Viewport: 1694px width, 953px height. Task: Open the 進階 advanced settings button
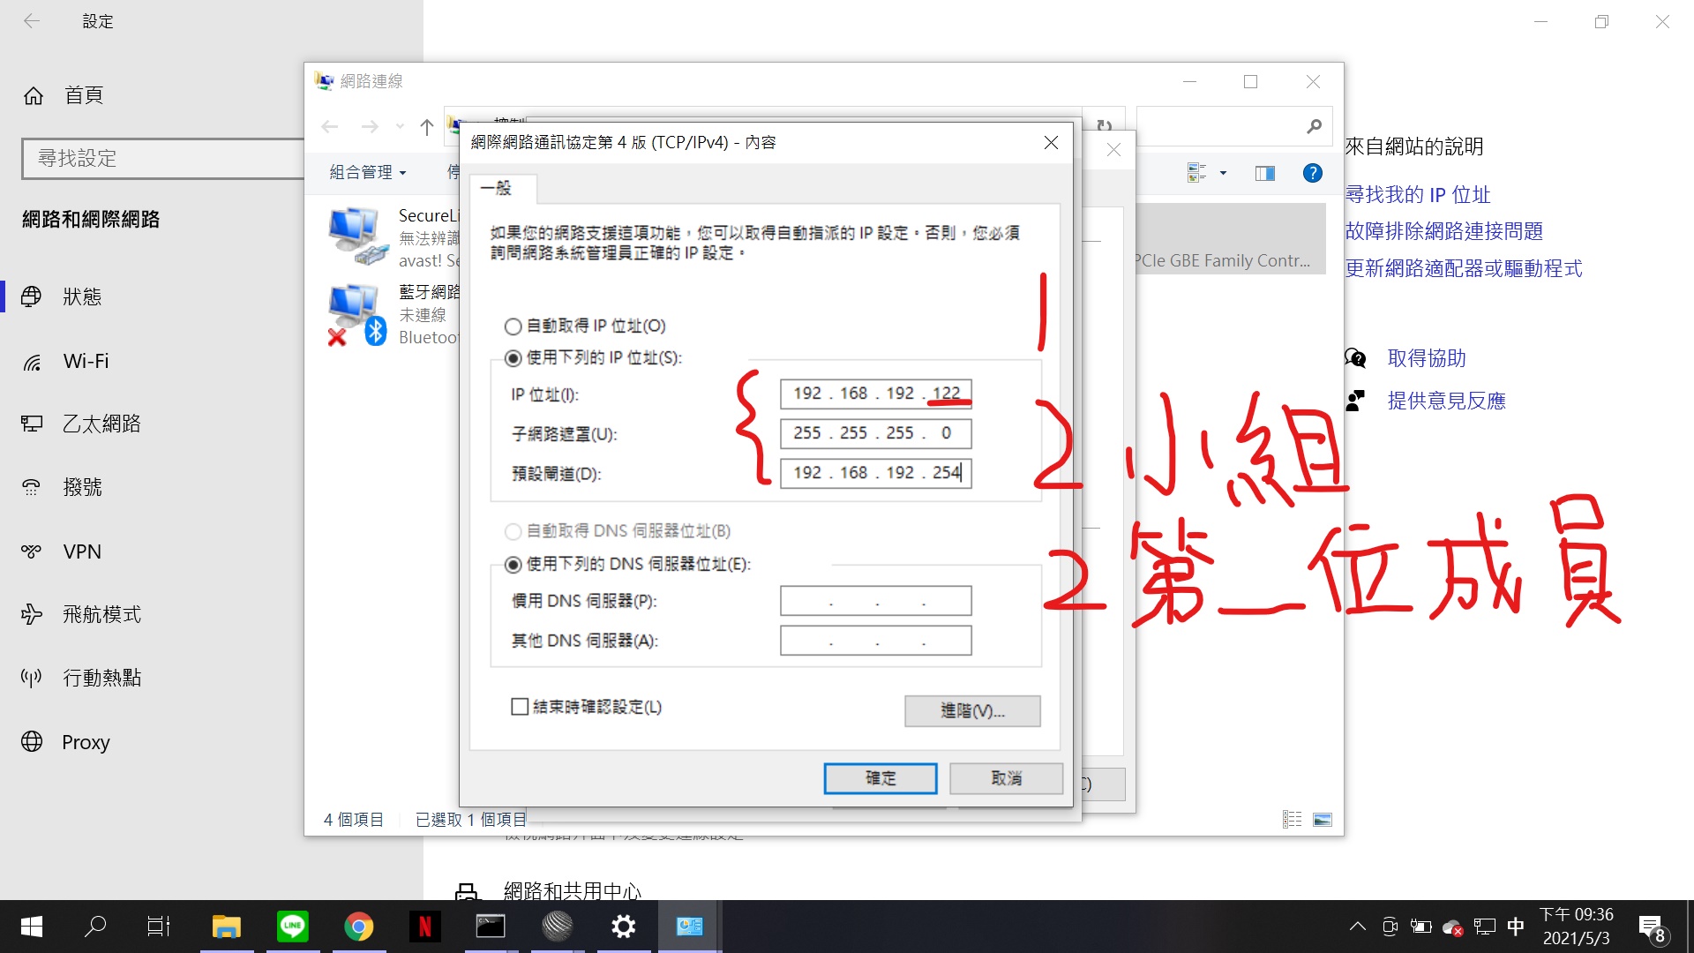click(x=971, y=711)
